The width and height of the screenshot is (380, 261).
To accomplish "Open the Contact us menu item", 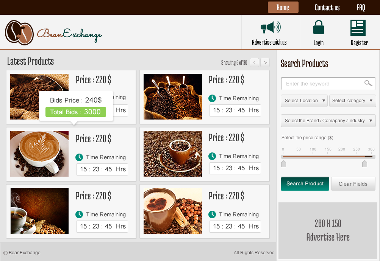I will 327,8.
